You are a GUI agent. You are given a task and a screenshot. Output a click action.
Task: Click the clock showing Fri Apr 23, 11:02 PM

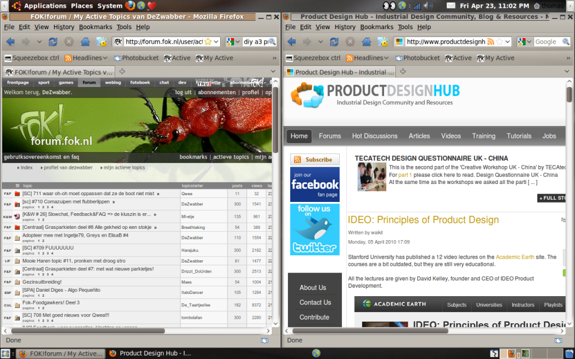click(494, 6)
